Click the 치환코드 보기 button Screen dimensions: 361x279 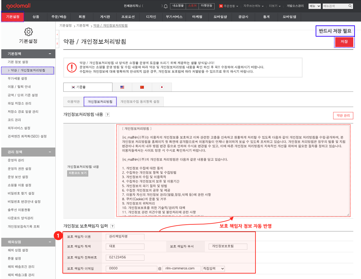77,173
